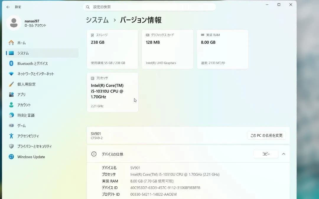Click the back arrow in Settings header

point(8,7)
